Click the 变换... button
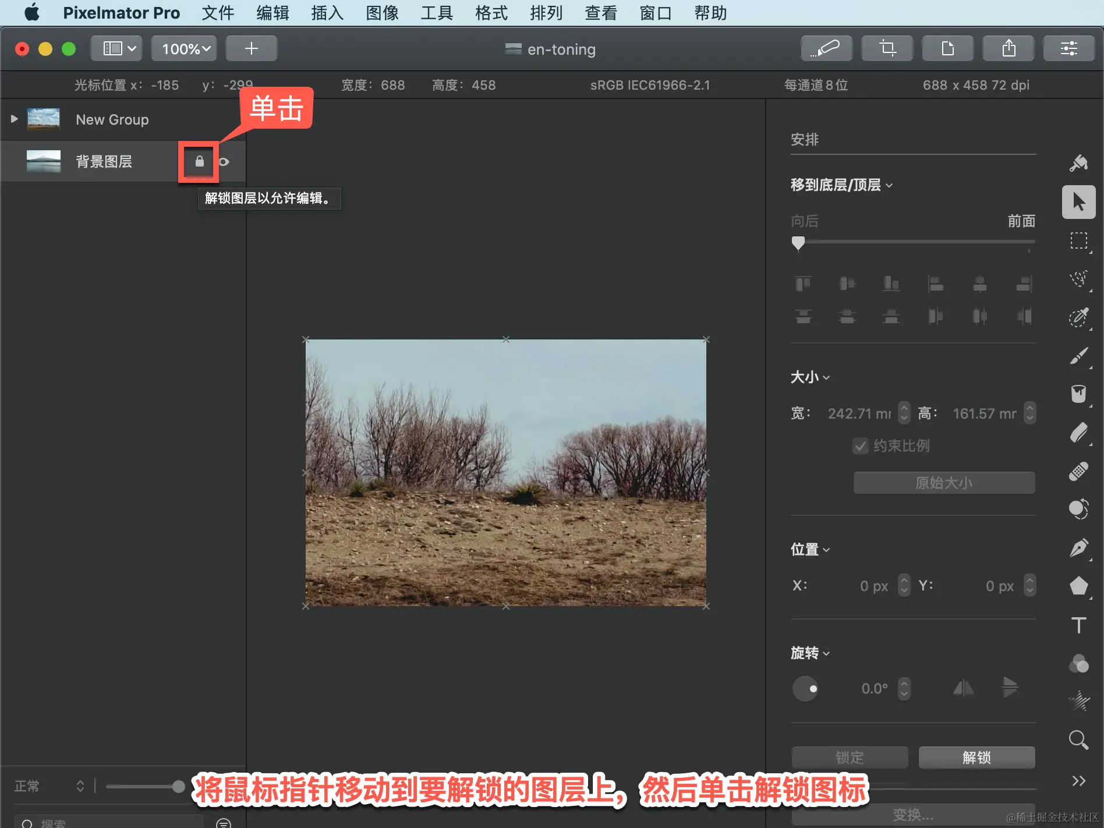This screenshot has height=828, width=1104. (913, 815)
